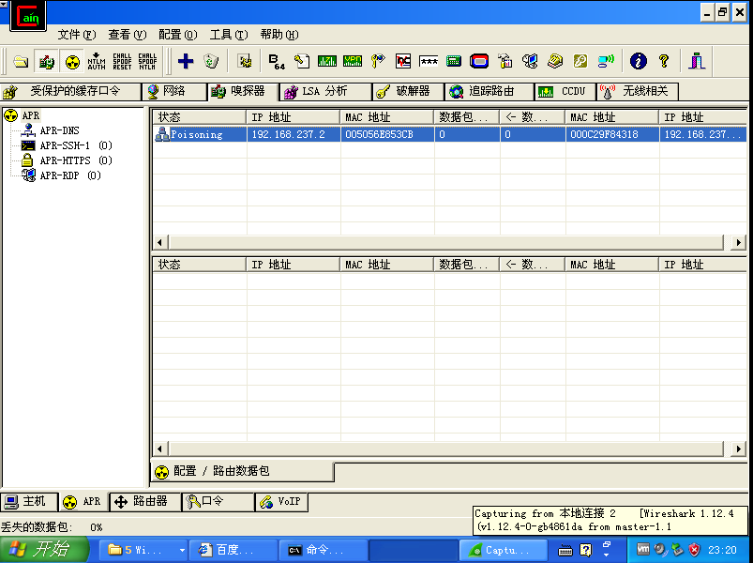Select the Poisoning row 192.168.237.2

[x=286, y=134]
